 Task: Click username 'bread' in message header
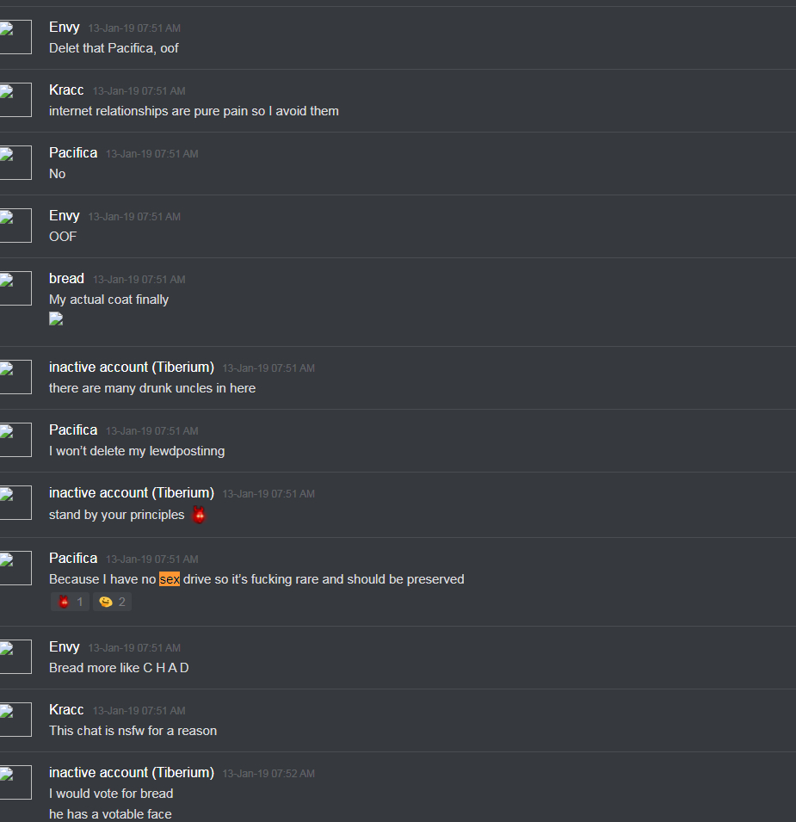coord(66,278)
